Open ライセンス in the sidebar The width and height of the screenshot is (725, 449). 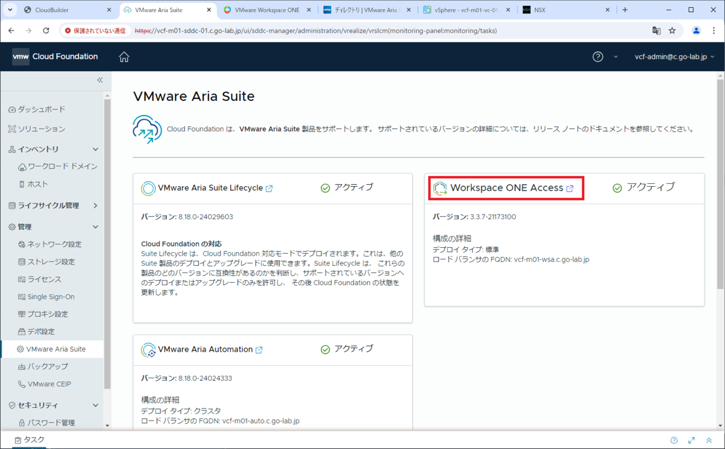click(40, 279)
